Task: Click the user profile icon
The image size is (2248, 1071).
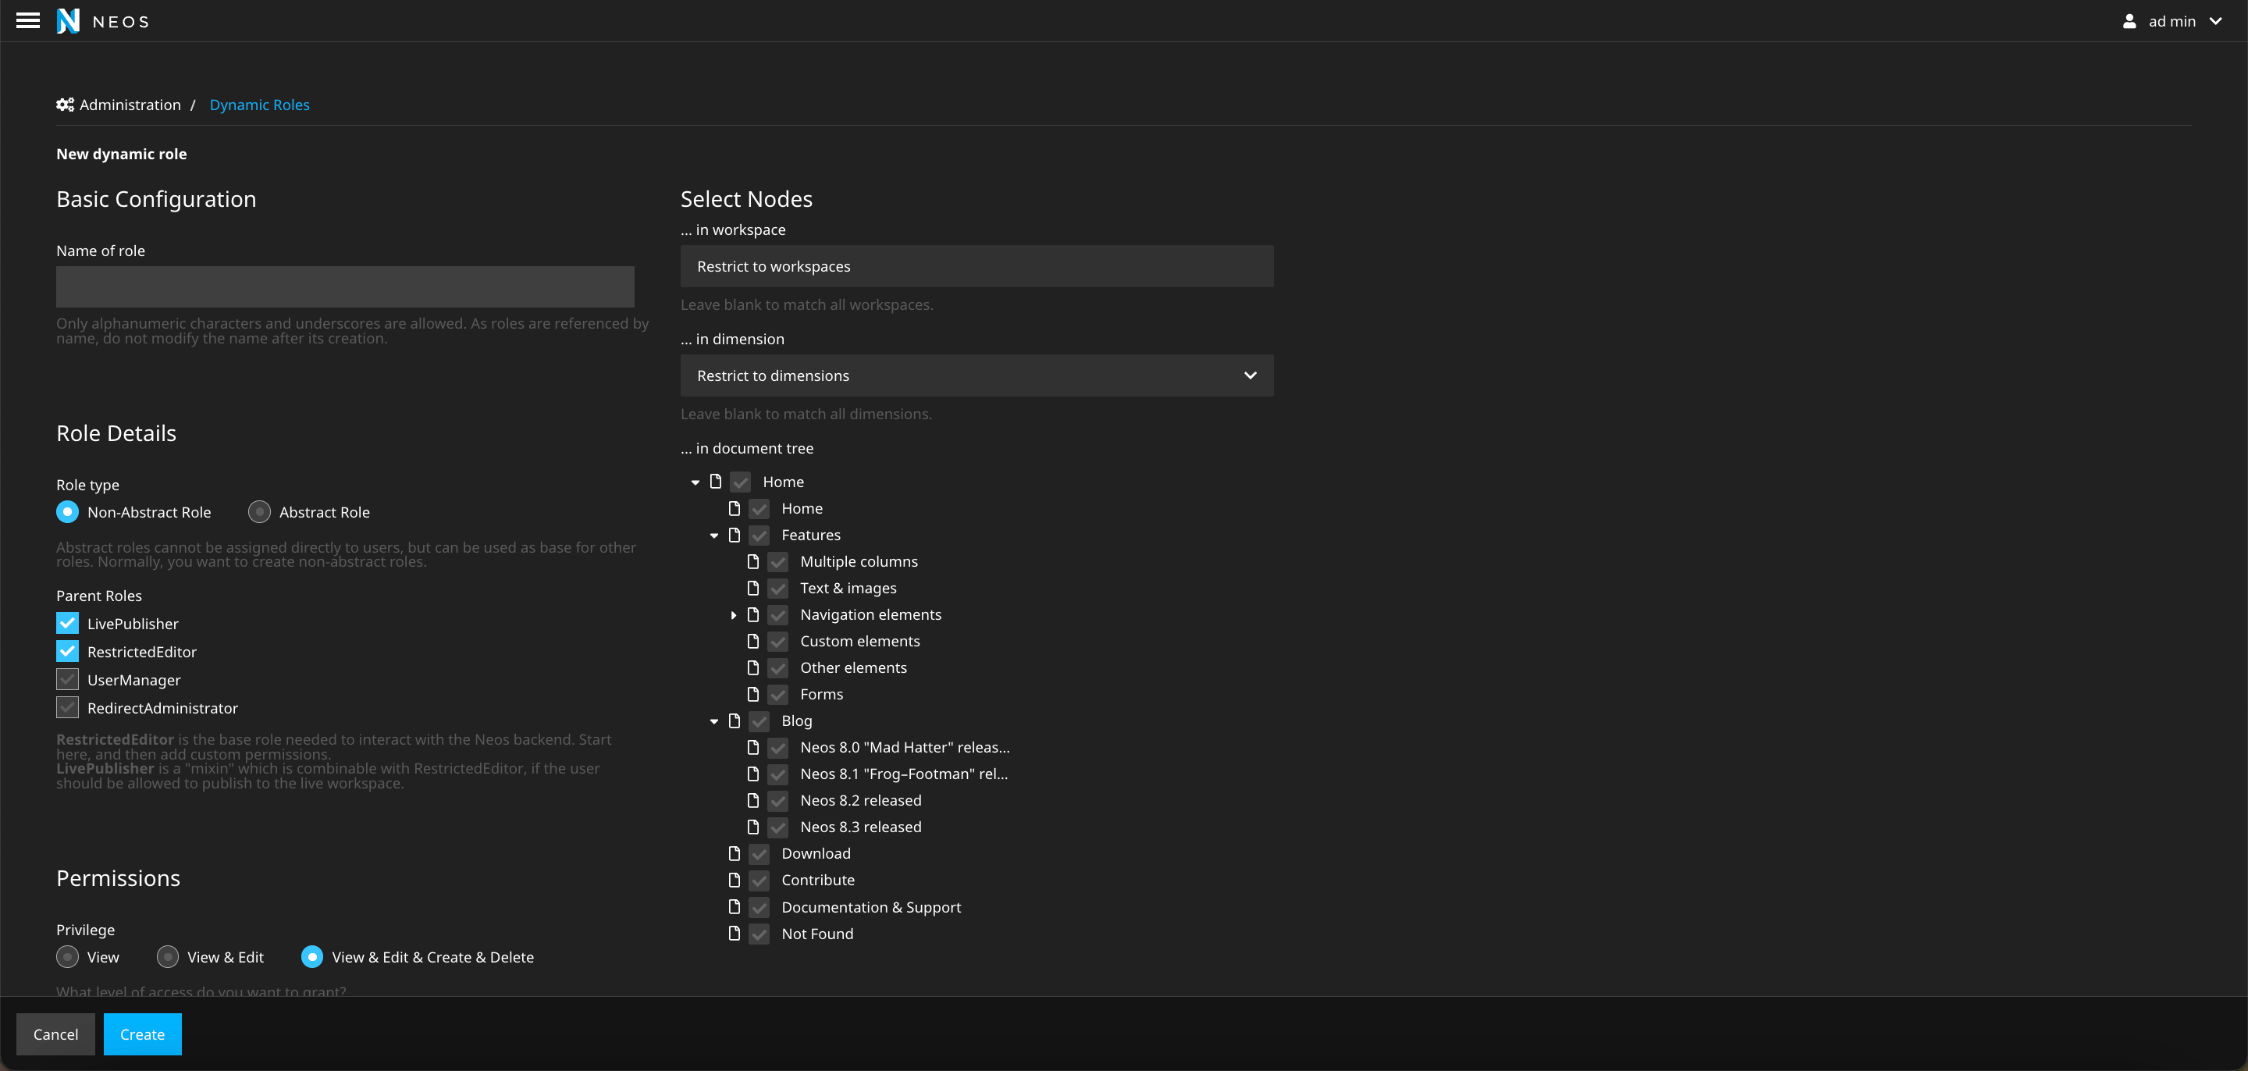Action: [x=2129, y=21]
